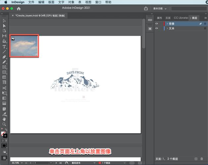Open the 版面 menu
This screenshot has height=165, width=208.
(51, 2)
